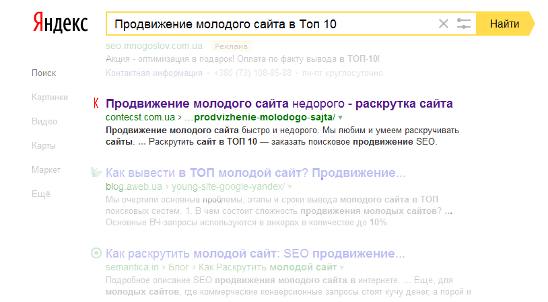Click ad text пн-пт круглосуточно
Image resolution: width=548 pixels, height=302 pixels.
(343, 73)
